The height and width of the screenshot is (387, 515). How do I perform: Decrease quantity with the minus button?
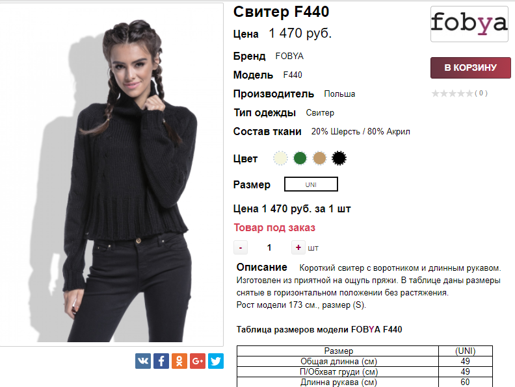click(241, 247)
